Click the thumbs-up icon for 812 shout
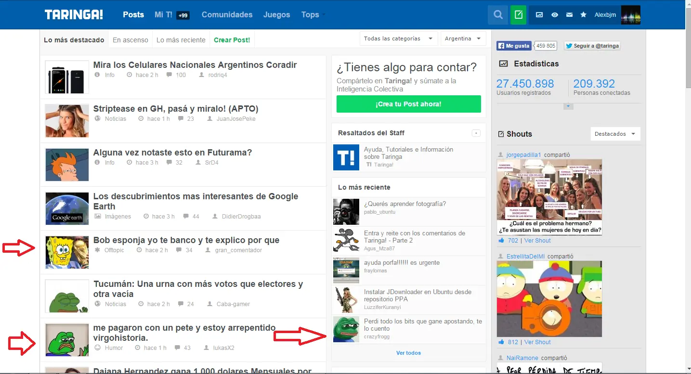Image resolution: width=691 pixels, height=374 pixels. (x=501, y=342)
